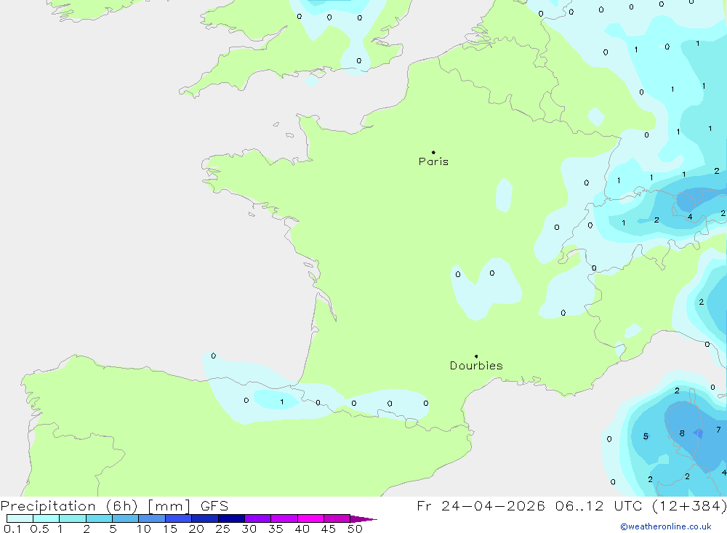Pick the legend swatch between 0.5 and 1
Viewport: 727px width, 533px height.
[x=47, y=518]
